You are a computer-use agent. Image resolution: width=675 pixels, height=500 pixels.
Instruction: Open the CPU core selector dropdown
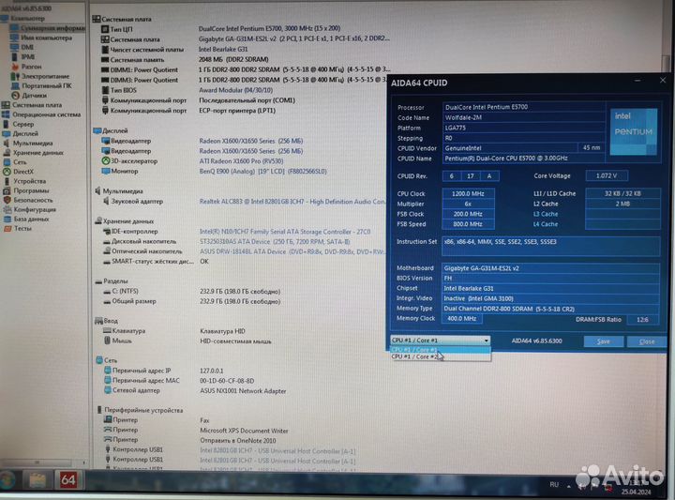(x=441, y=341)
